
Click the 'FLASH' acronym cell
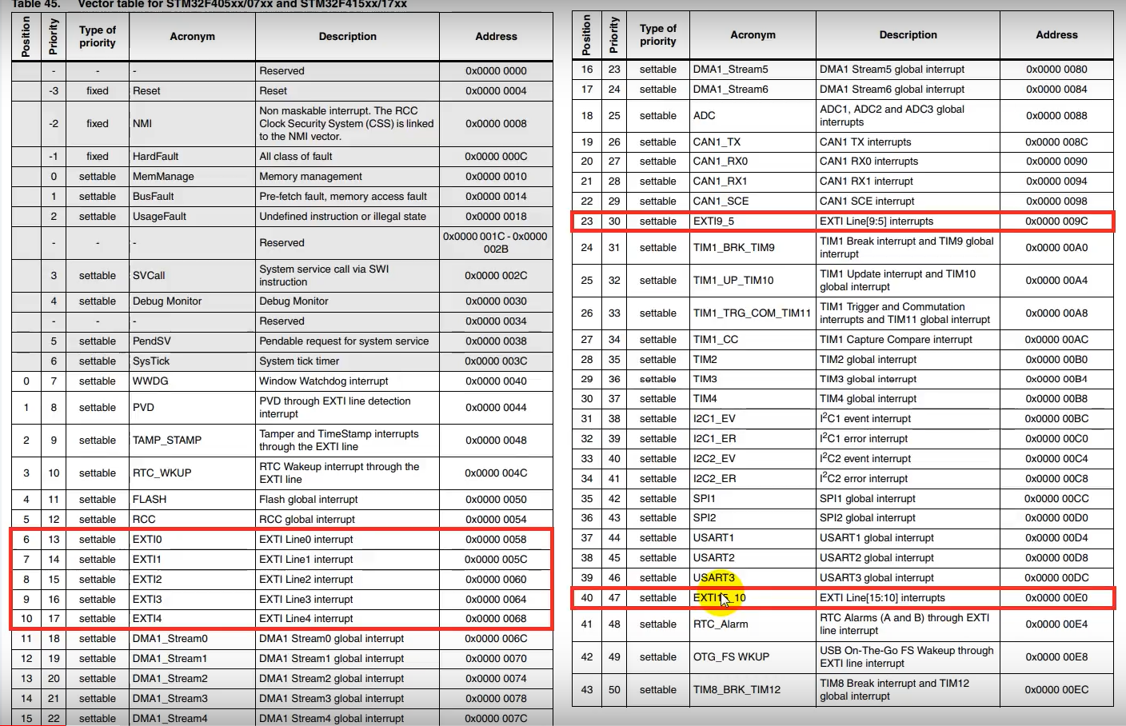(x=192, y=499)
